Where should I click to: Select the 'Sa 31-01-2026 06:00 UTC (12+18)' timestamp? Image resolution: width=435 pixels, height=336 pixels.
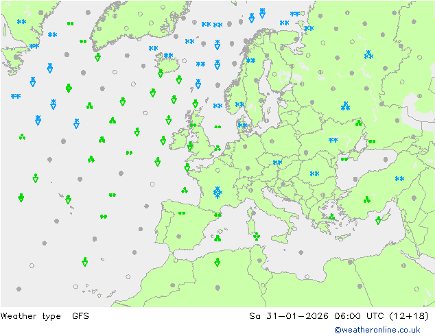[x=339, y=316]
